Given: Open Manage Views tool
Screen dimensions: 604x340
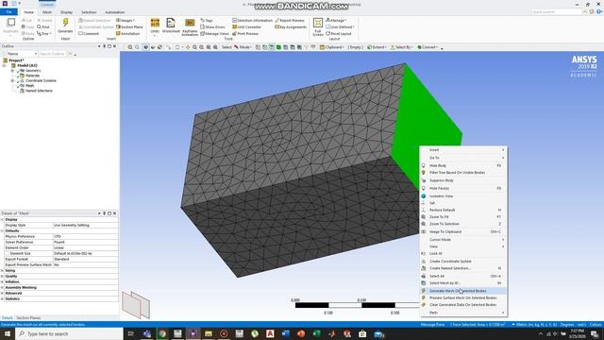Looking at the screenshot, I should tap(214, 34).
